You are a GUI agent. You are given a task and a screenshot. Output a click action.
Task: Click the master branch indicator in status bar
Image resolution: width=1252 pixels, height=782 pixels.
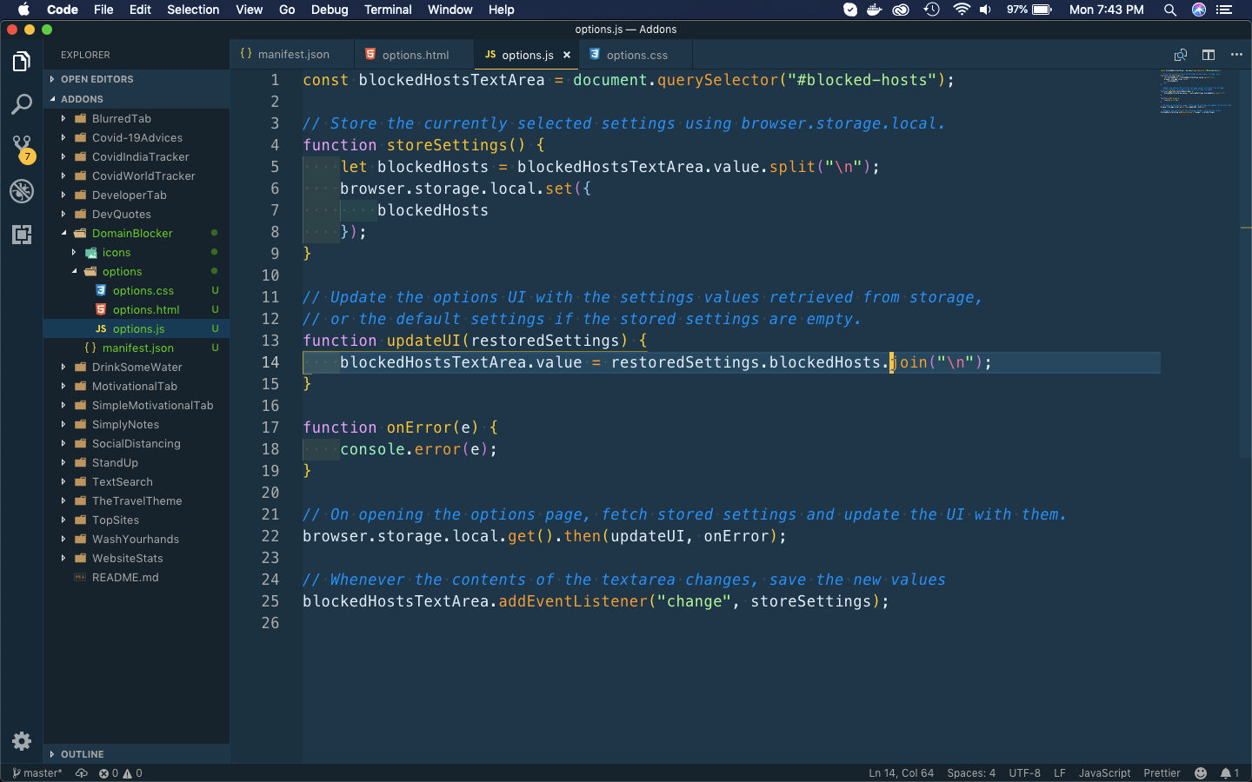pos(37,773)
